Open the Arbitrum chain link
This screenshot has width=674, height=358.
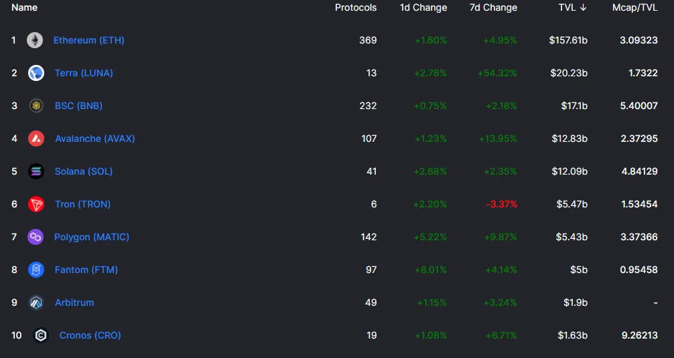tap(74, 302)
